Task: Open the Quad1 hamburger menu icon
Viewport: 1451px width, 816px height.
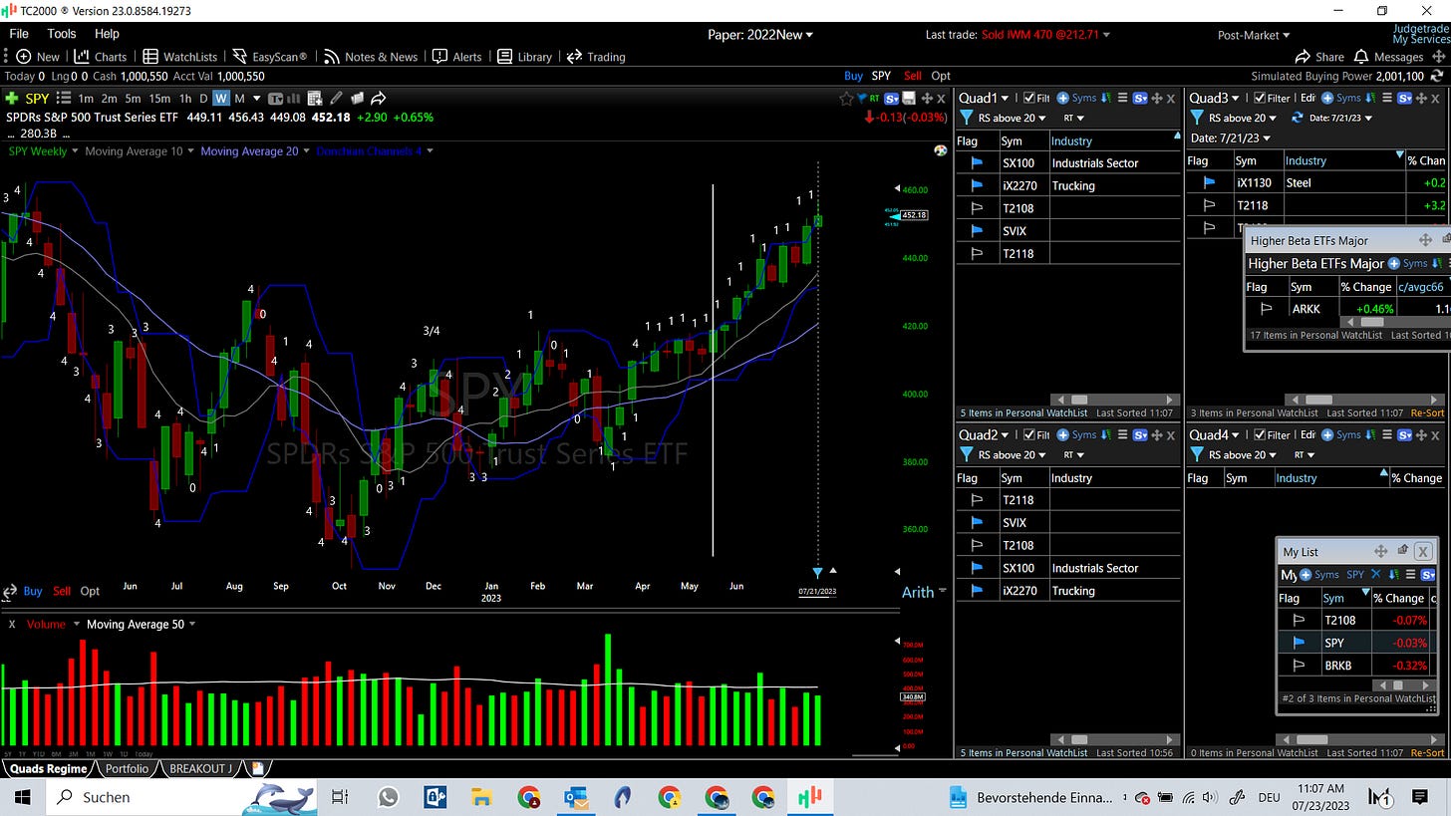Action: (1122, 98)
